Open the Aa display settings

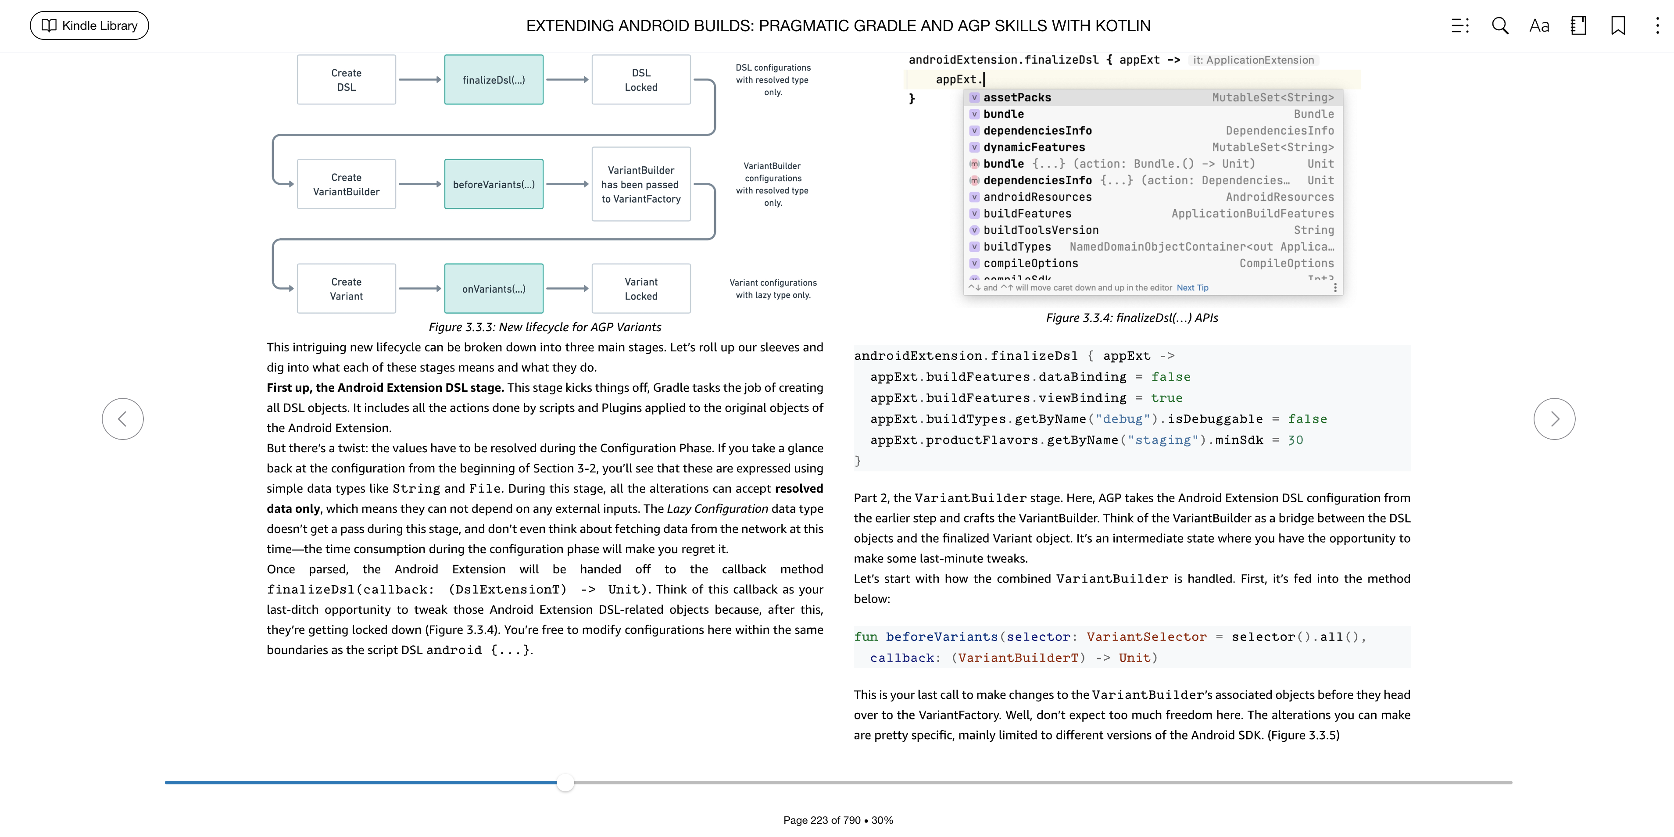click(1539, 25)
